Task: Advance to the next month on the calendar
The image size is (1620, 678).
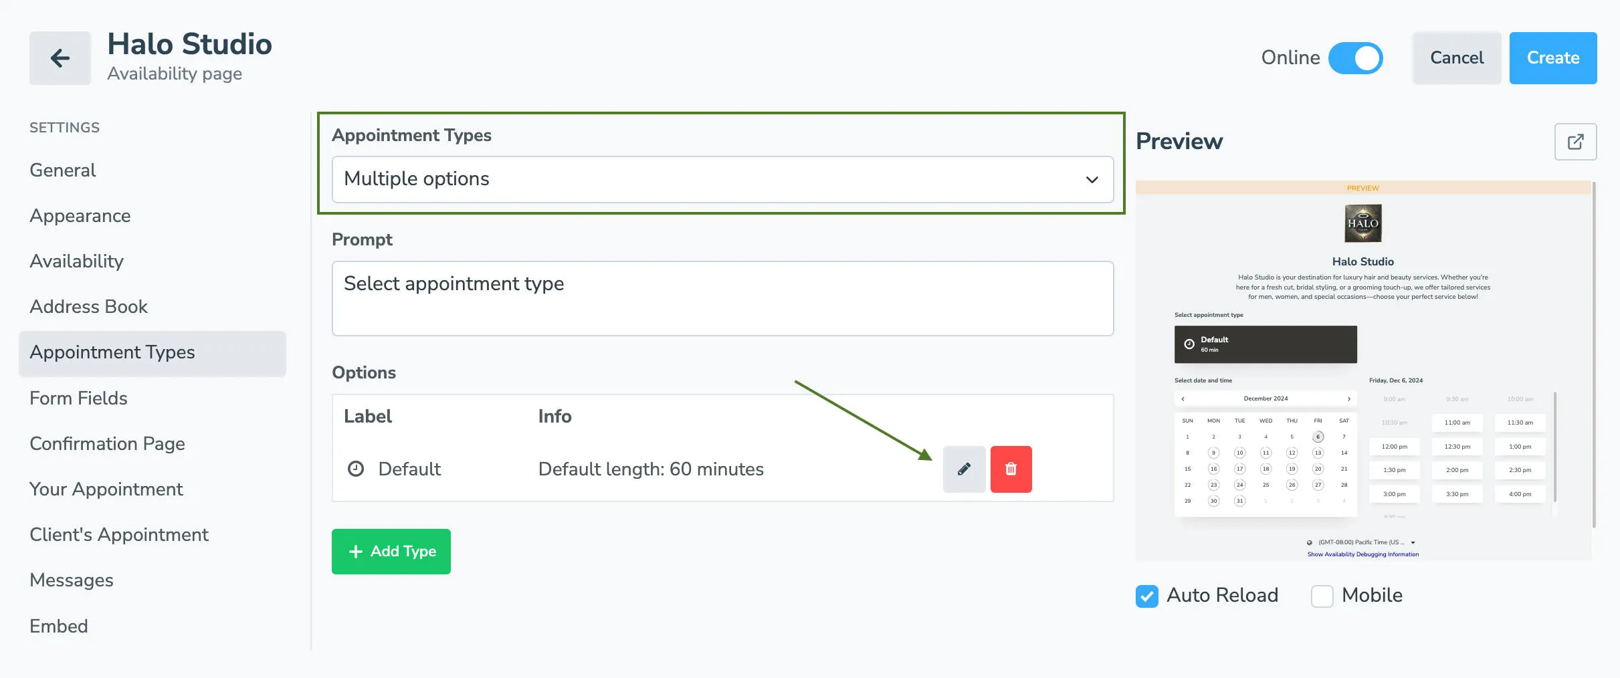Action: tap(1349, 399)
